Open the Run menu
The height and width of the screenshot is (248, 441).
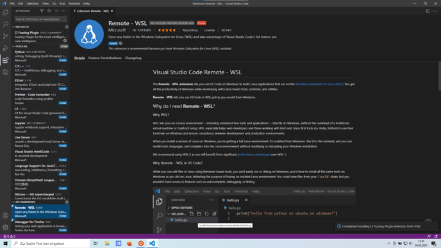click(62, 4)
